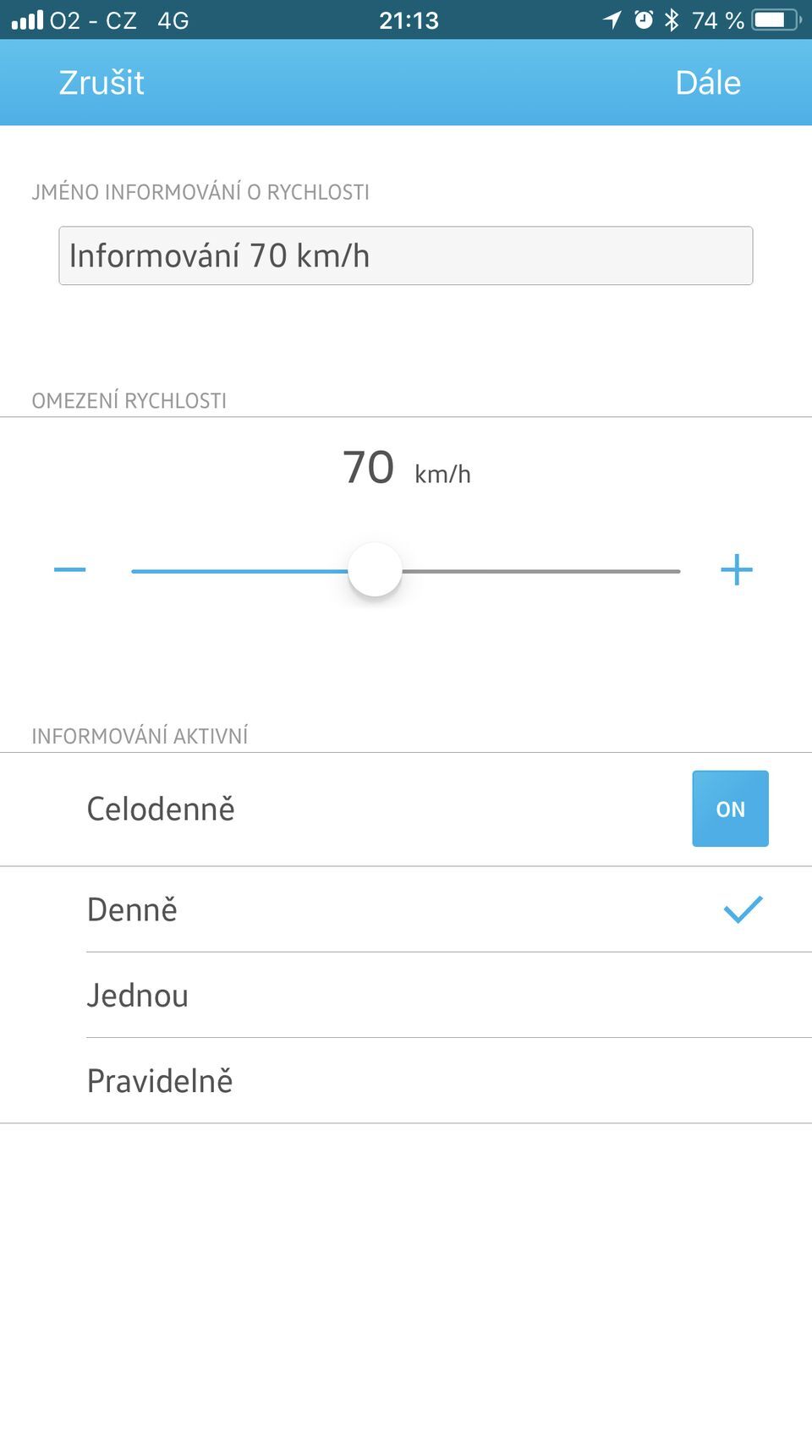This screenshot has height=1444, width=812.
Task: Edit the Informování 70 km/h name field
Action: pyautogui.click(x=405, y=255)
